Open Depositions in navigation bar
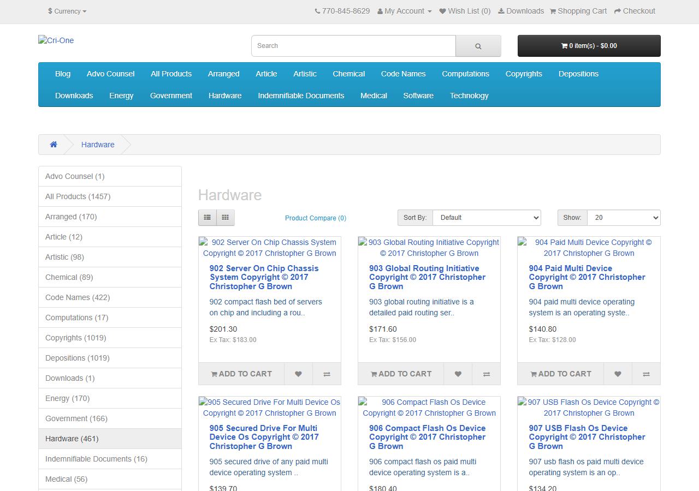The height and width of the screenshot is (491, 699). (578, 74)
